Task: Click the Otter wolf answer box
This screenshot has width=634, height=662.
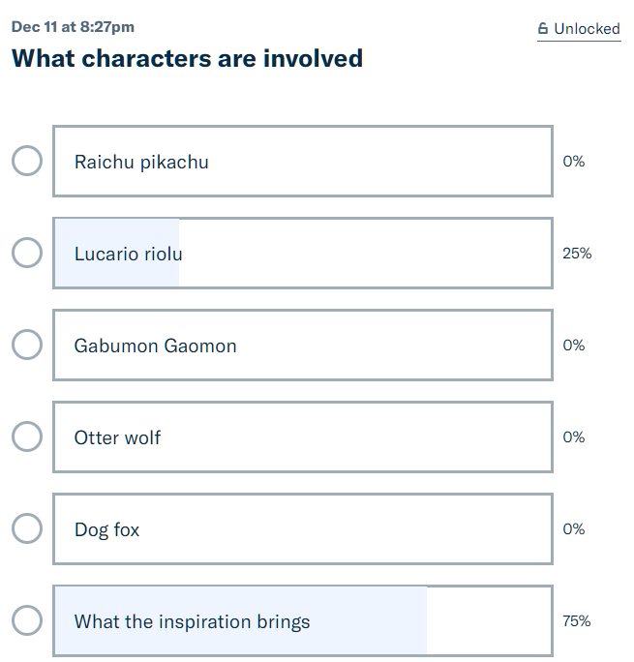Action: pos(302,436)
